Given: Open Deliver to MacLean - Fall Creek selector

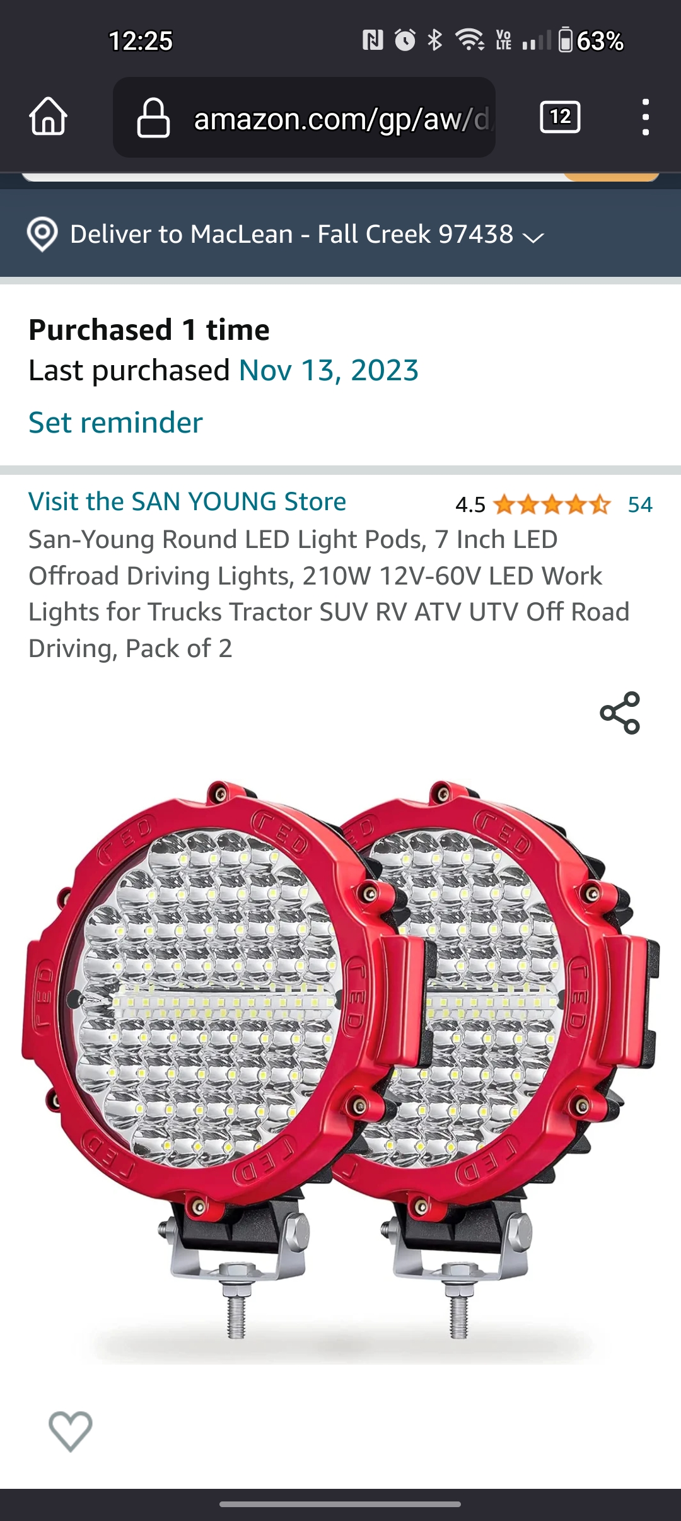Looking at the screenshot, I should pyautogui.click(x=291, y=235).
